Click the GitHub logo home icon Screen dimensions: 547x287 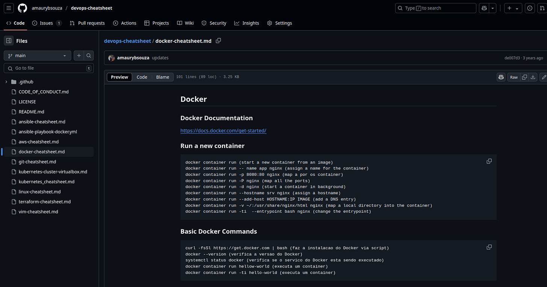coord(23,8)
